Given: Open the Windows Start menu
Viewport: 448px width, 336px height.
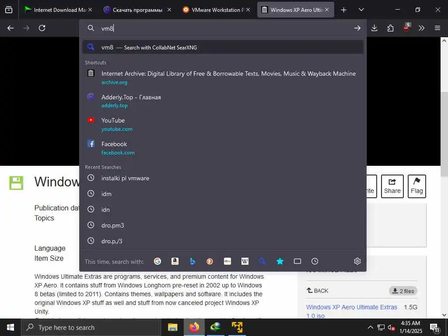Looking at the screenshot, I should (10, 327).
